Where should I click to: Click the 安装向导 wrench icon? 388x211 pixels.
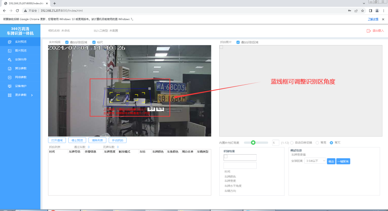9,59
